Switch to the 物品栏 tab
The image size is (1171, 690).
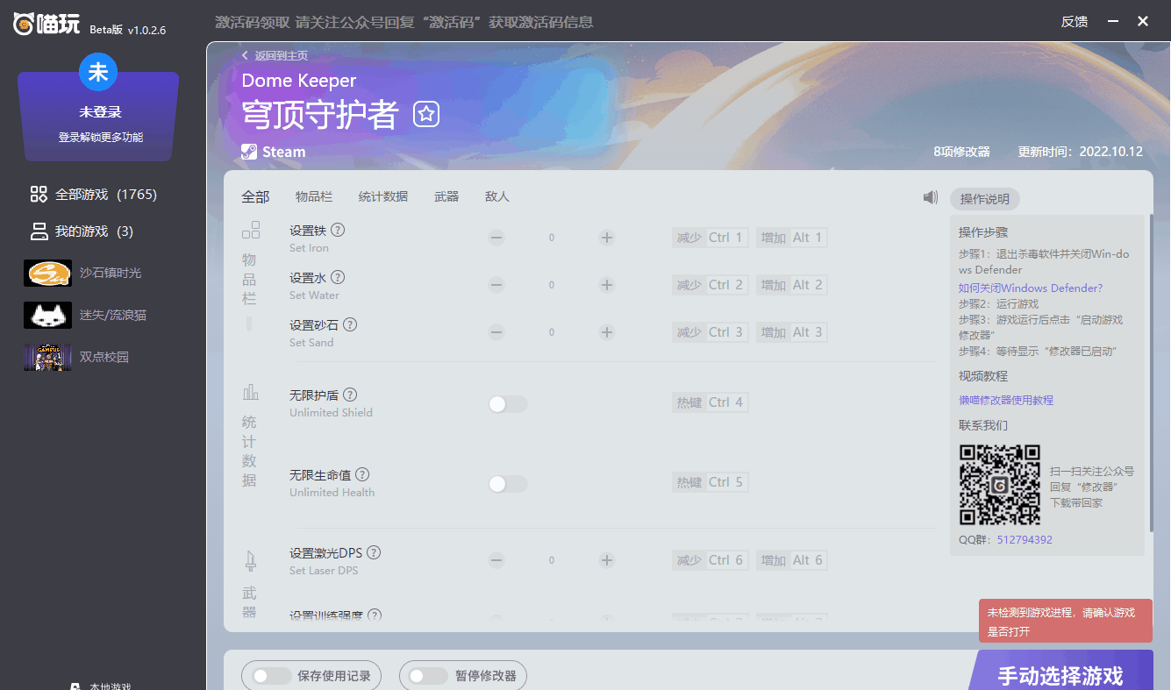point(314,196)
